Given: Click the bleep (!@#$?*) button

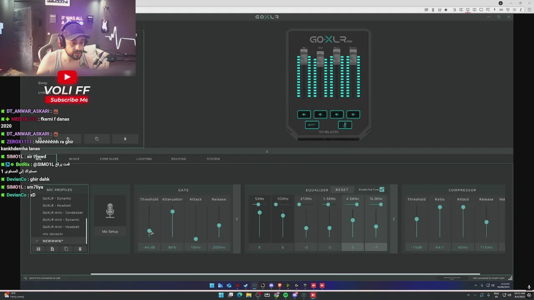Looking at the screenshot, I should click(312, 125).
